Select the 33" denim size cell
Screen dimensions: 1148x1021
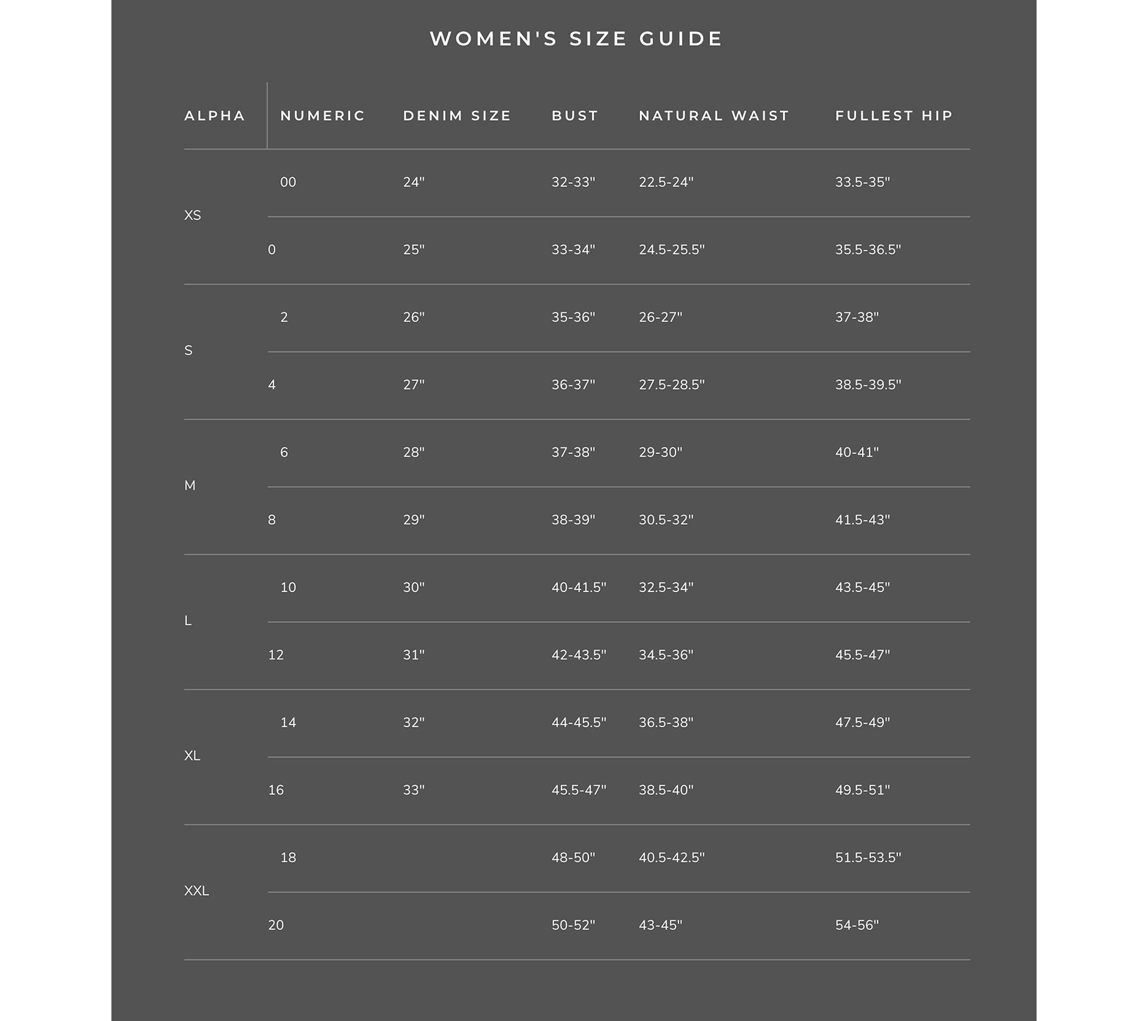413,790
